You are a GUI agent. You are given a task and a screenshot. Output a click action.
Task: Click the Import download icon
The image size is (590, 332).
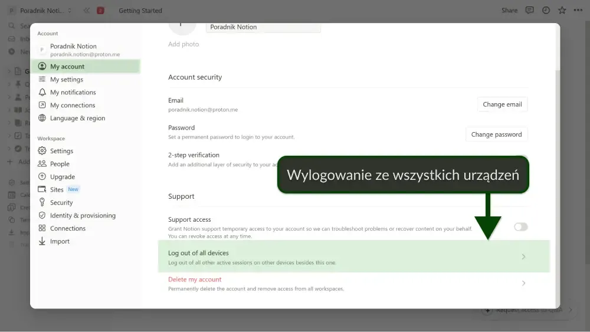(42, 241)
